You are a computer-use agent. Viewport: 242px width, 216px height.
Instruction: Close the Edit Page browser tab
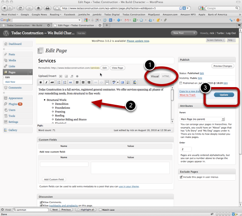(x=100, y=25)
